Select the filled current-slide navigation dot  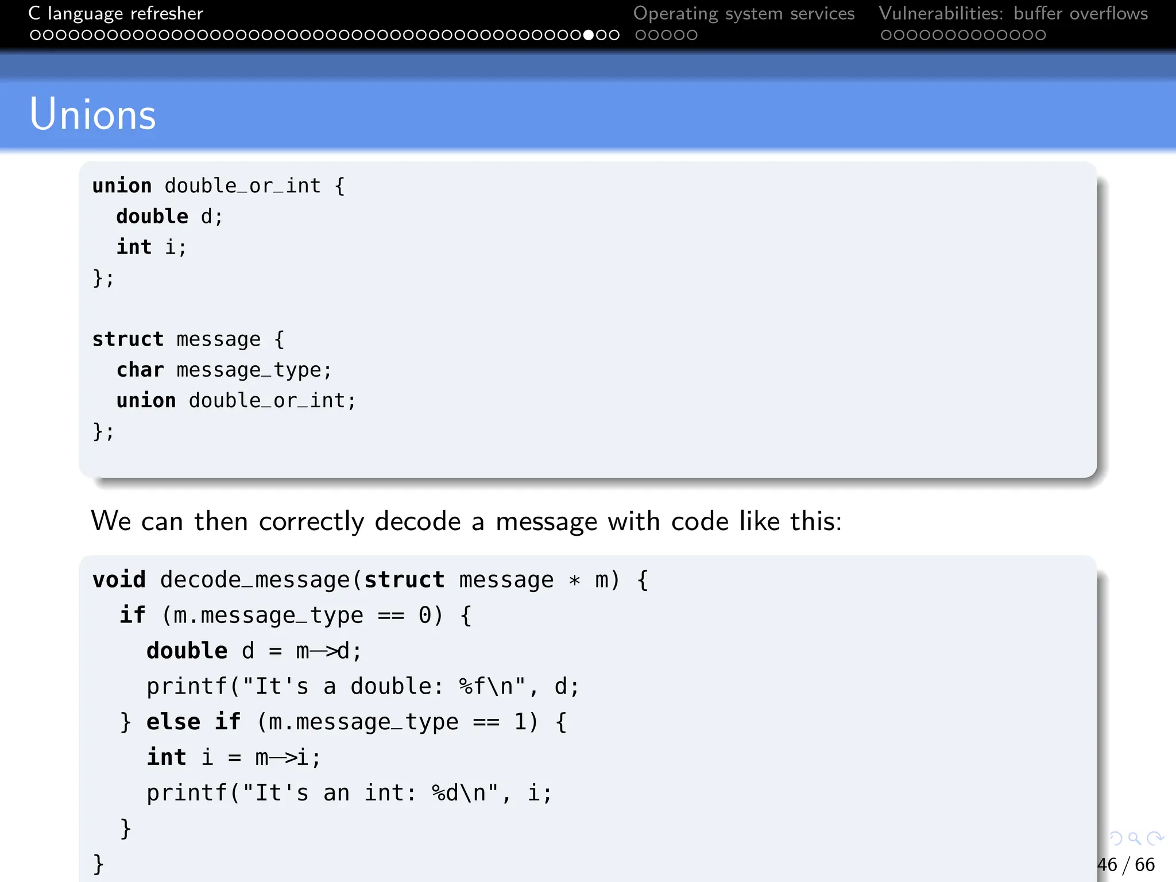(x=589, y=35)
